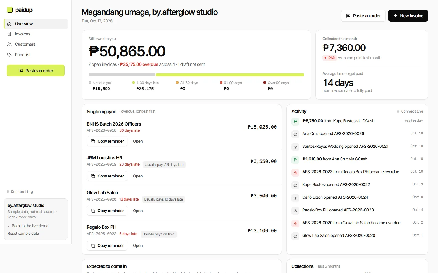Click the 31–60 days orange legend swatch
438x273 pixels.
[177, 83]
